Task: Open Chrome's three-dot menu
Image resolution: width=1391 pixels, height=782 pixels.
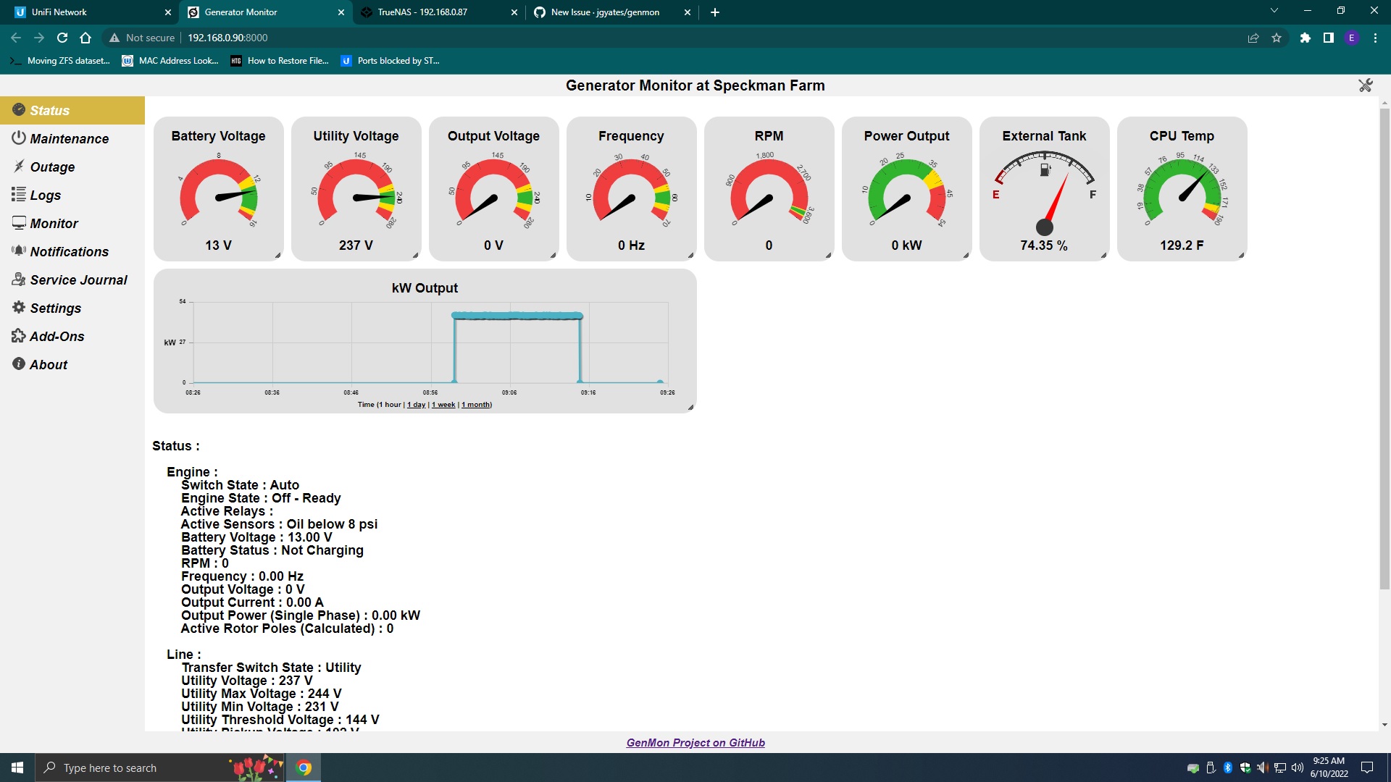Action: point(1375,38)
